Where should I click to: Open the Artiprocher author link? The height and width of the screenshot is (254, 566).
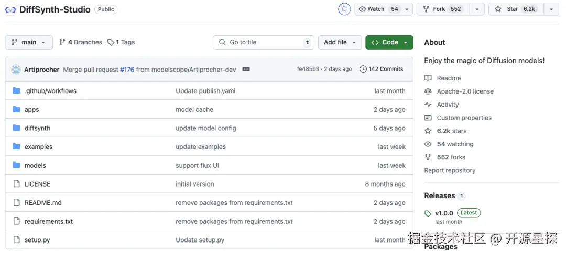pos(42,70)
